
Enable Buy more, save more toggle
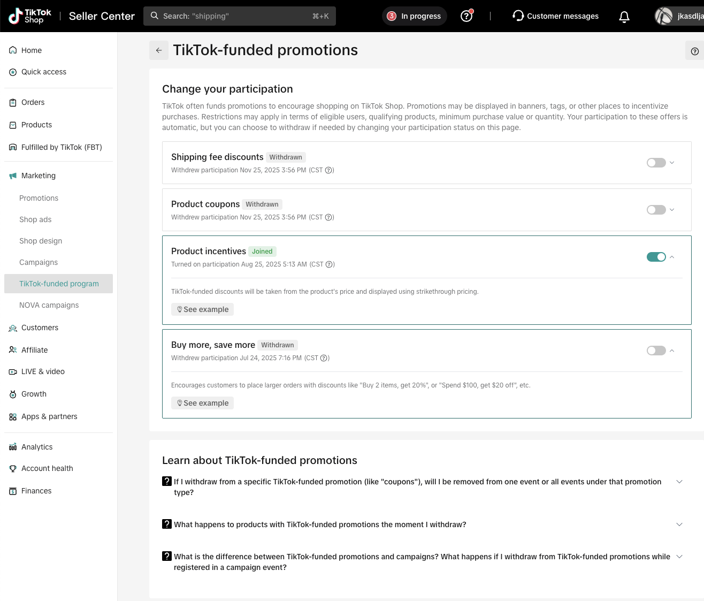coord(656,351)
